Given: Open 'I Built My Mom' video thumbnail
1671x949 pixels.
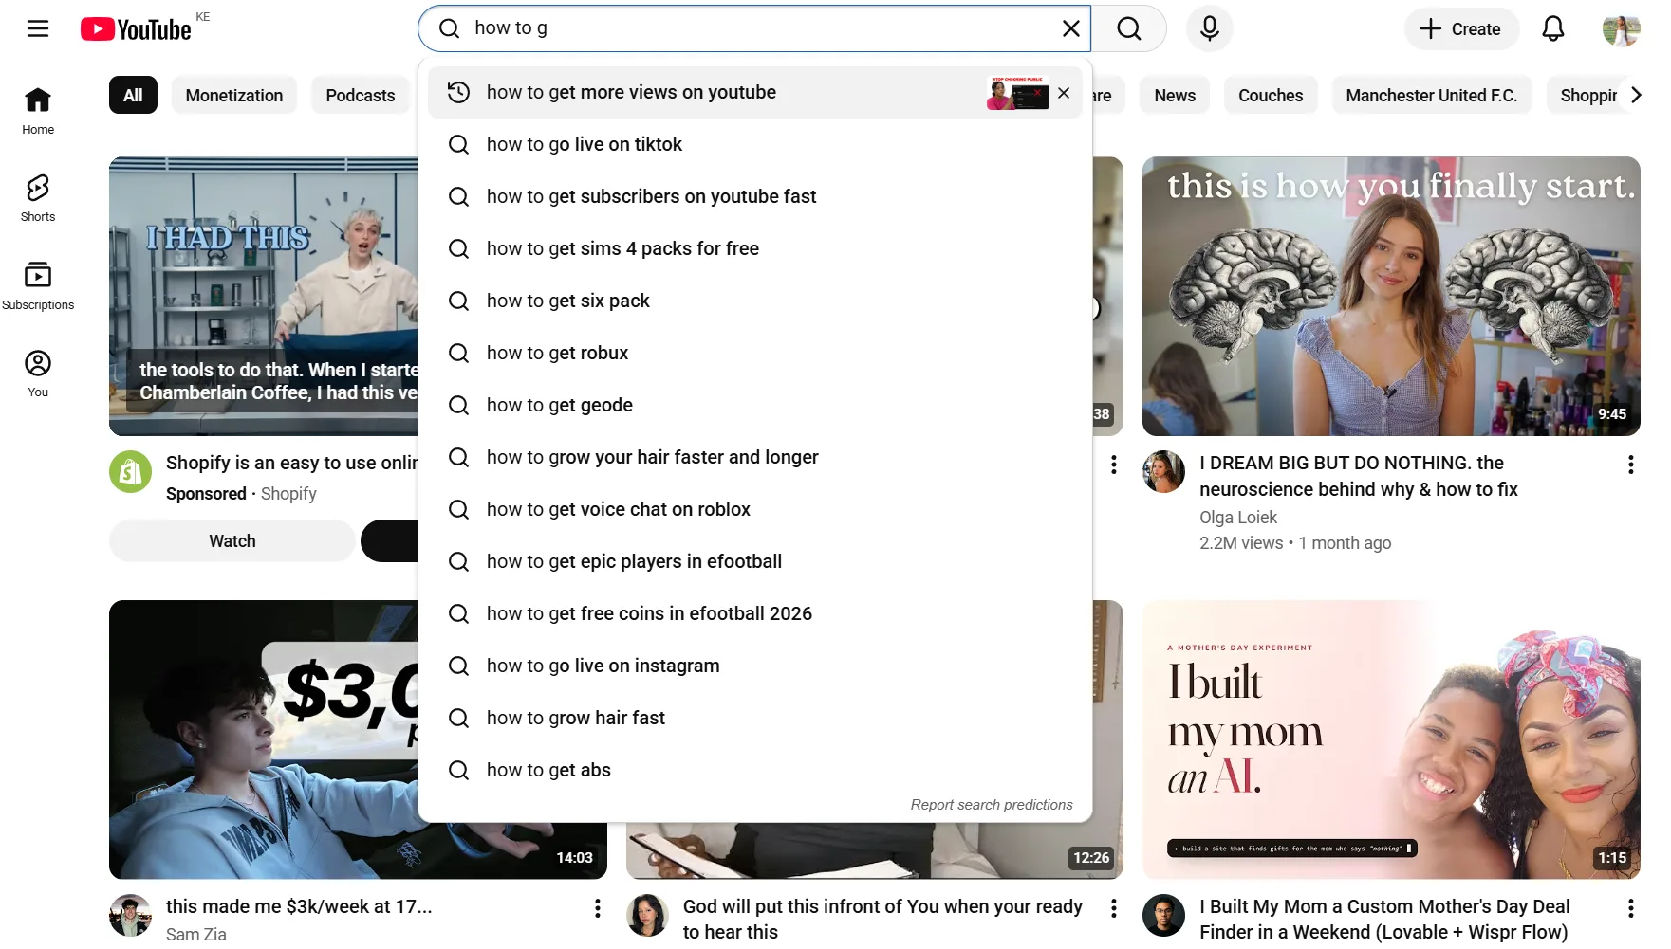Looking at the screenshot, I should click(1391, 739).
